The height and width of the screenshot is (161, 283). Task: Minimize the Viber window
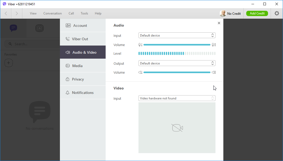point(253,4)
